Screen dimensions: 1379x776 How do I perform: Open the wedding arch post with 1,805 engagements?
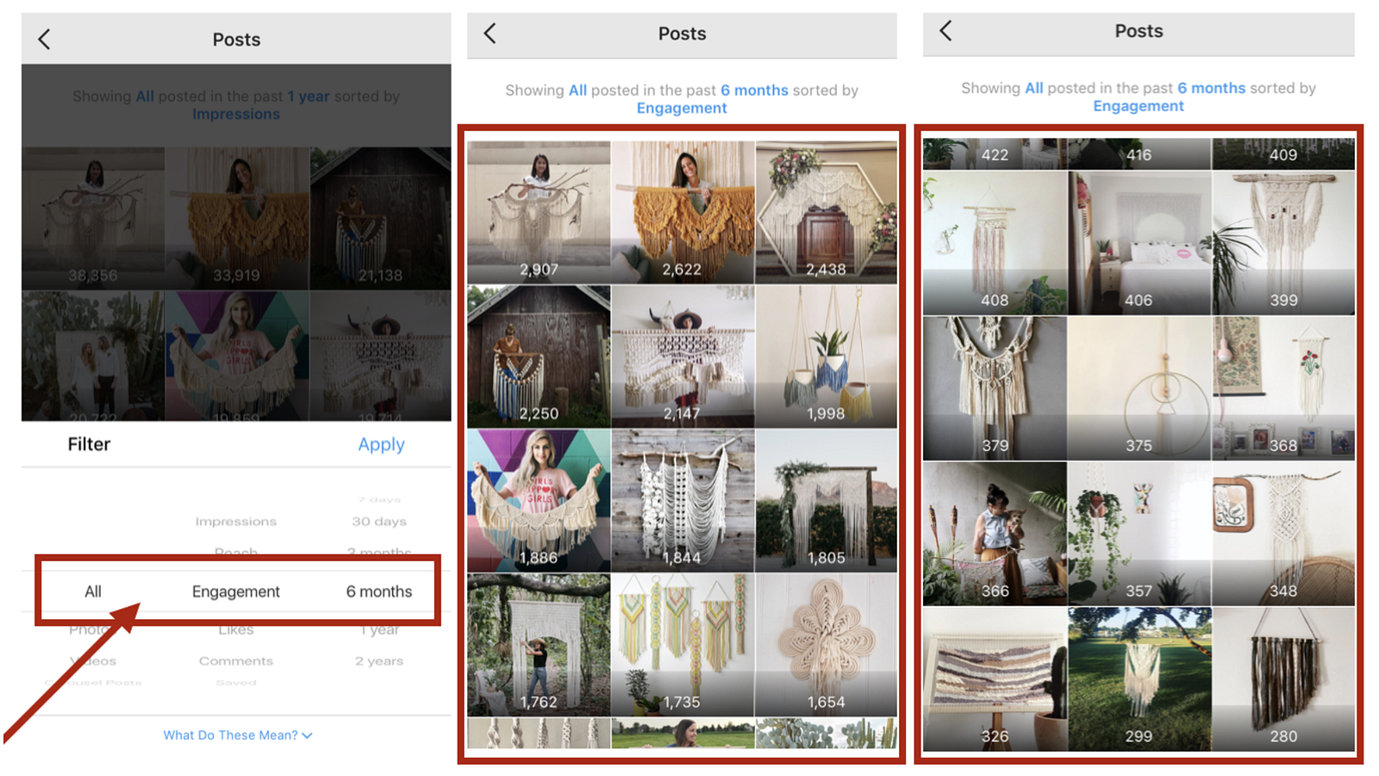click(827, 501)
